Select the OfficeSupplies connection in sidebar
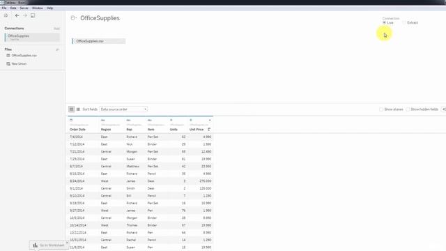 click(x=32, y=37)
